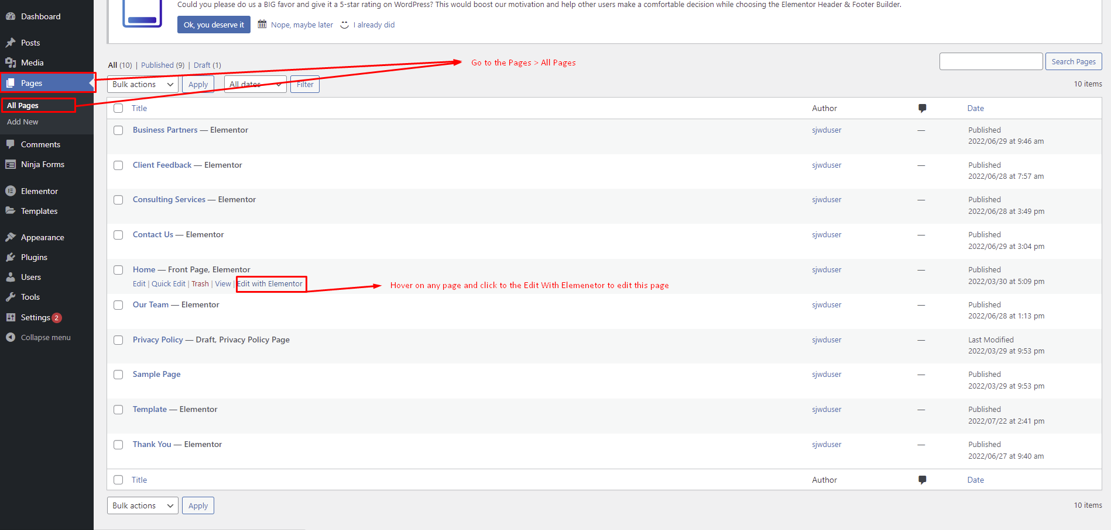
Task: Click the Settings sliders icon
Action: tap(11, 317)
